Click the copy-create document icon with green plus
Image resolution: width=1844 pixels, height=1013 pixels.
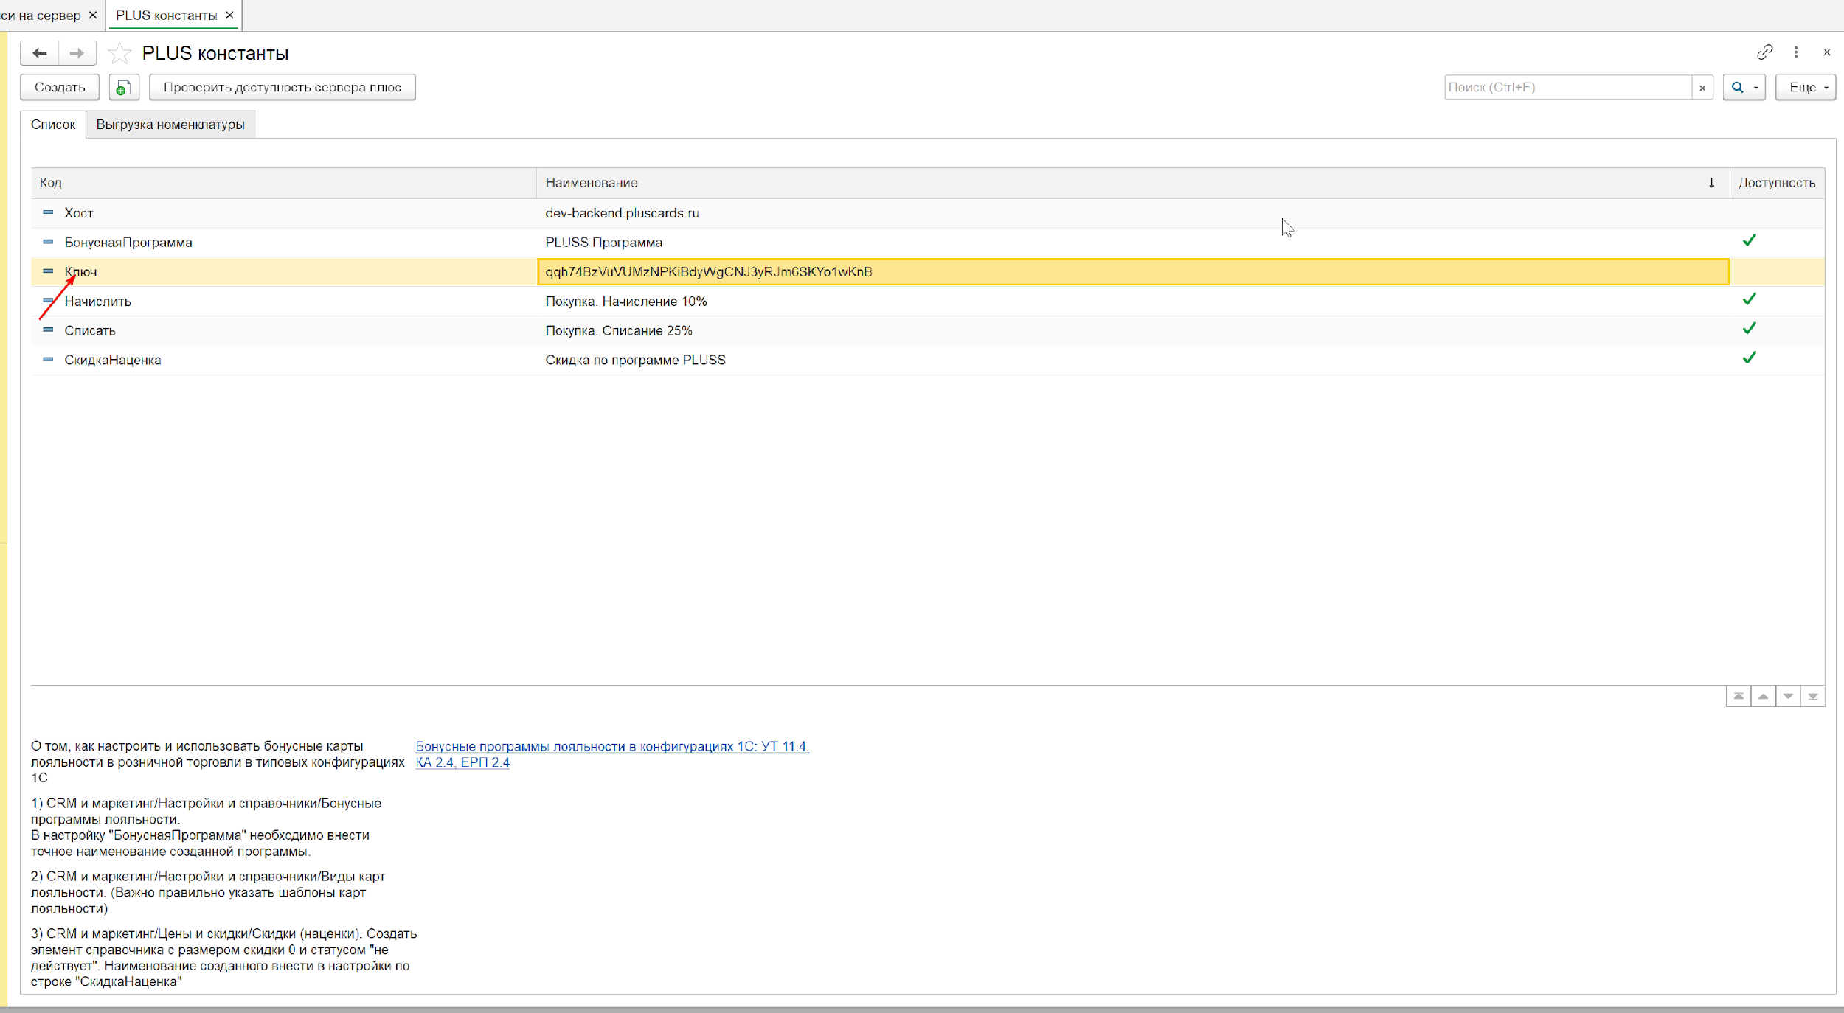click(124, 87)
